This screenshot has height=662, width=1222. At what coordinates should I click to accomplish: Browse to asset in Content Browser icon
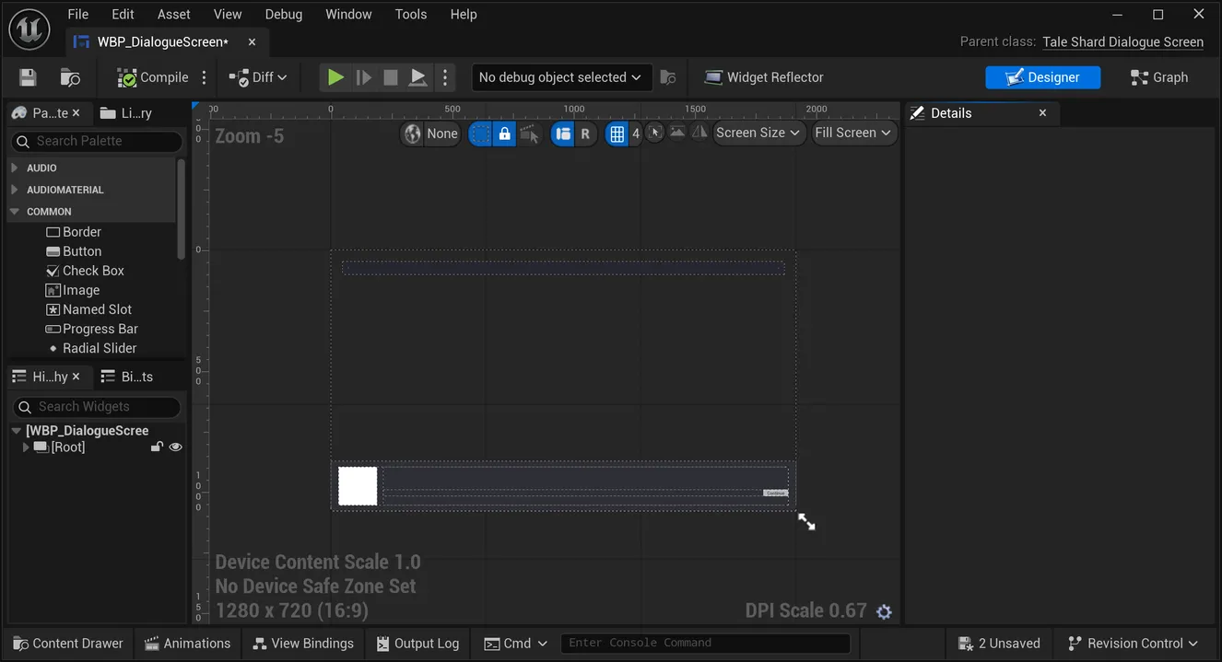(70, 77)
